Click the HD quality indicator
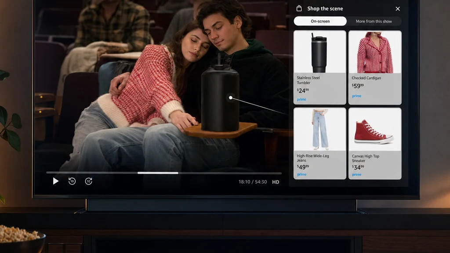Image resolution: width=450 pixels, height=253 pixels. (x=276, y=182)
